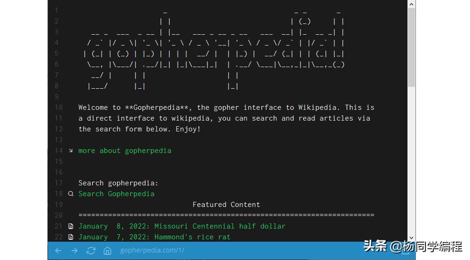Screen dimensions: 470x260
Task: Go back with the left arrow icon
Action: tap(58, 251)
